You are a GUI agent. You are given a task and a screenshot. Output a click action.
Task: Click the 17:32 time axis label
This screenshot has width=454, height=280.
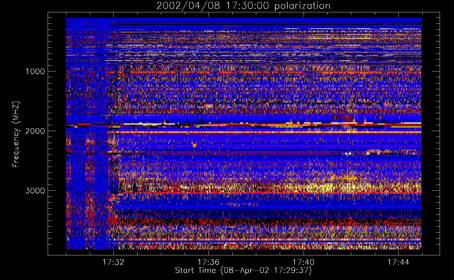pyautogui.click(x=113, y=262)
